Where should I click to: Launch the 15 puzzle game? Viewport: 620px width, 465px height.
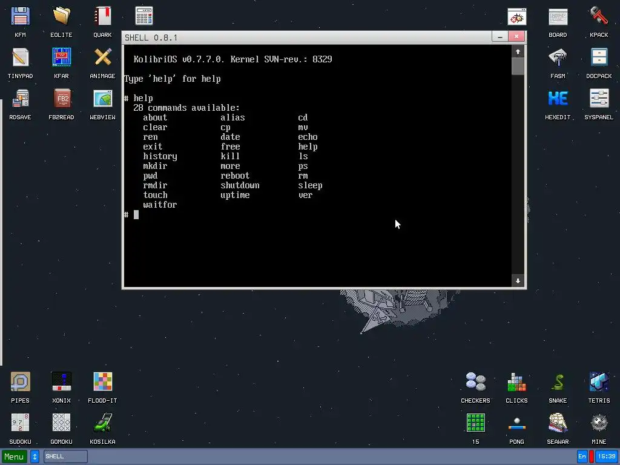coord(476,423)
